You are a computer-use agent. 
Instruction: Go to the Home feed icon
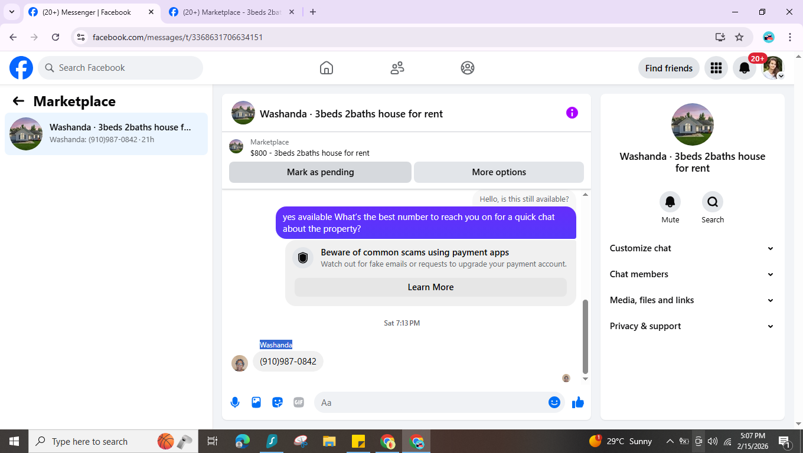[x=327, y=68]
